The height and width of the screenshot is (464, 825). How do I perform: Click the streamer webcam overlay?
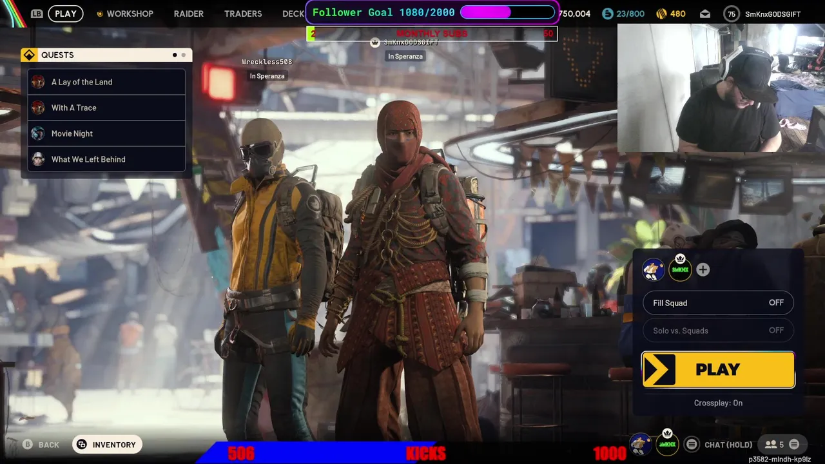click(721, 88)
